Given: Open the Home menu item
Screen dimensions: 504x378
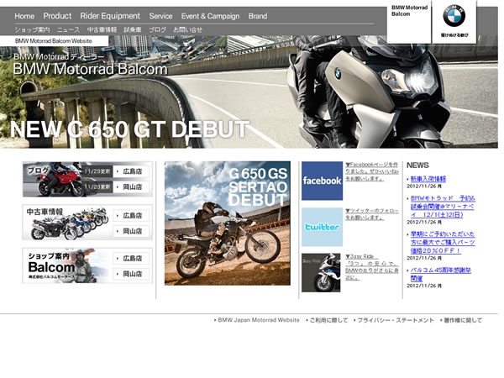Looking at the screenshot, I should click(x=24, y=16).
